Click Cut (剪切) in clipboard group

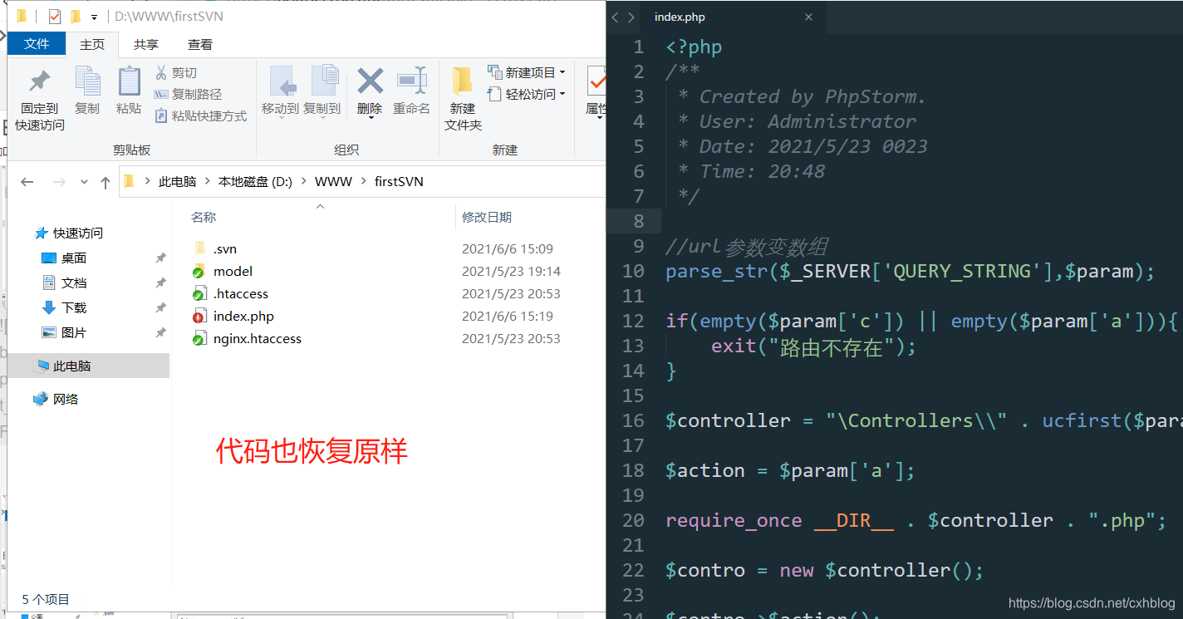(176, 73)
